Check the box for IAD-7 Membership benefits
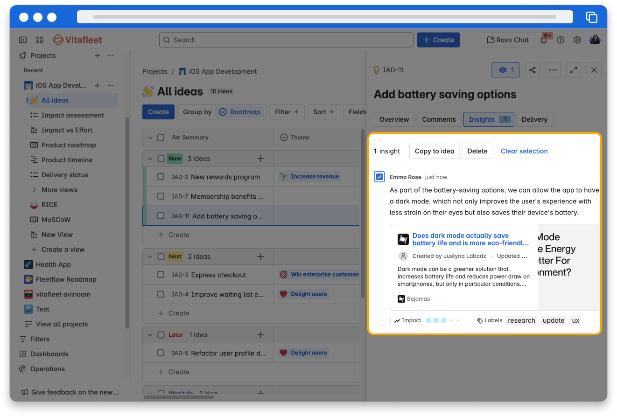 point(161,196)
